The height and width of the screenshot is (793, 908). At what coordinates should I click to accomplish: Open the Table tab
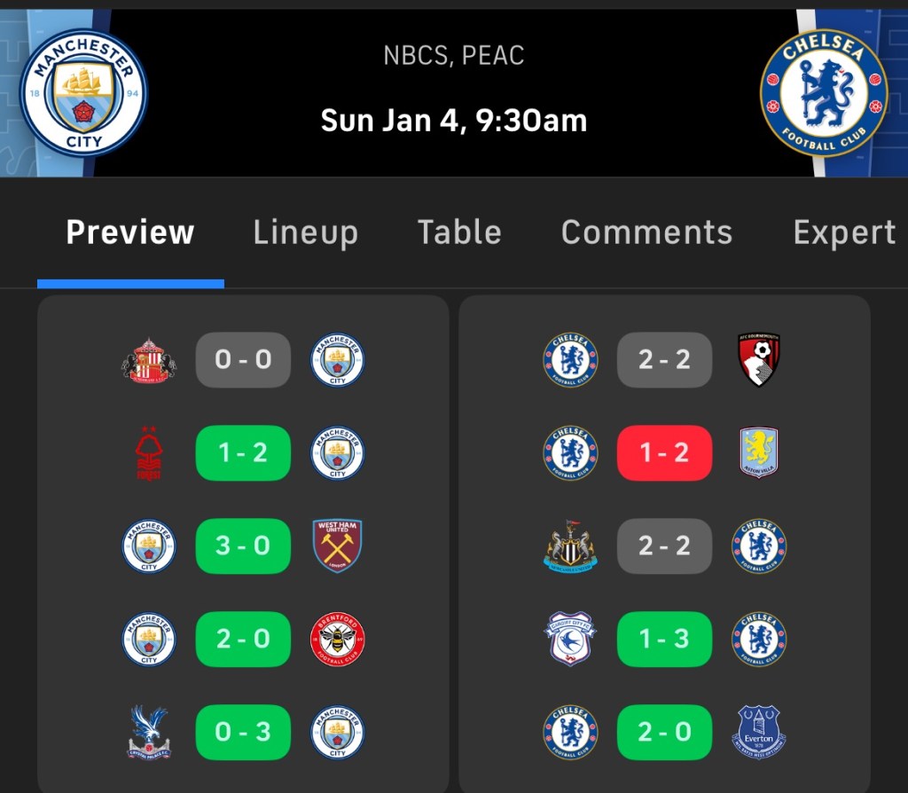(459, 232)
